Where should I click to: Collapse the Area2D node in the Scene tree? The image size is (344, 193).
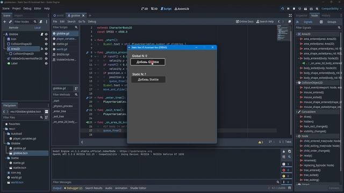coord(6,49)
